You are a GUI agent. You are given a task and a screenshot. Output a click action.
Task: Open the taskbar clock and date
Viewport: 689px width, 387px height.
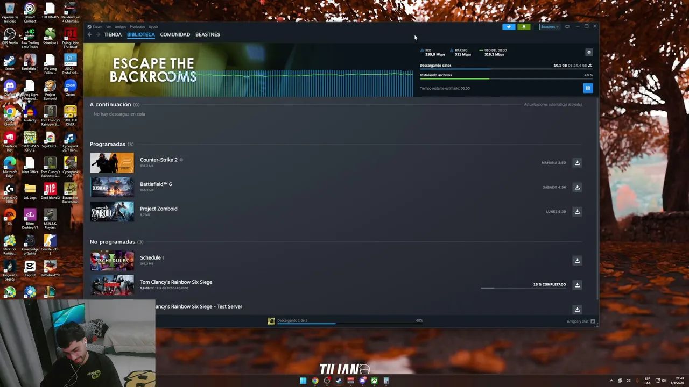click(x=677, y=381)
